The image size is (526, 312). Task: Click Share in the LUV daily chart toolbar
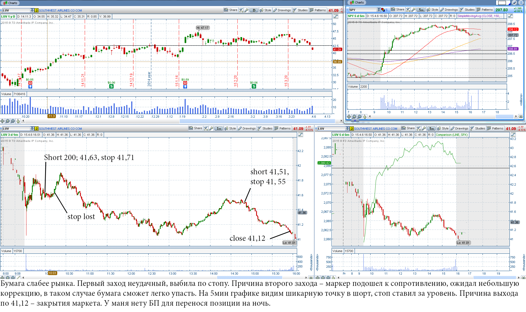[231, 10]
